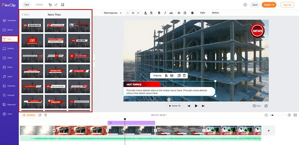299x145 pixels.
Task: Duplicate the selected text group
Action: (x=179, y=76)
